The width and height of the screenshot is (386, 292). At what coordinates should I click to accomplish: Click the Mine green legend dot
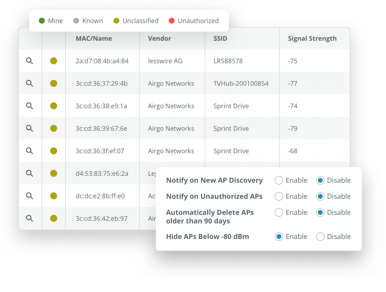click(x=42, y=21)
